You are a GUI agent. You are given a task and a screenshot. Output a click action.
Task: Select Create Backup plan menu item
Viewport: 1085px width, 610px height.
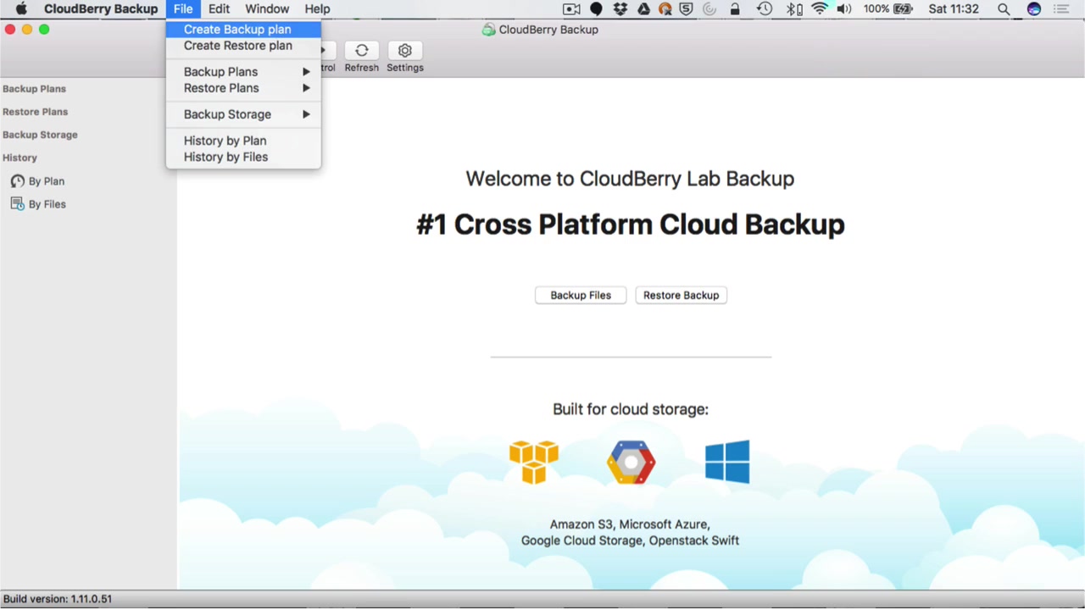[237, 30]
